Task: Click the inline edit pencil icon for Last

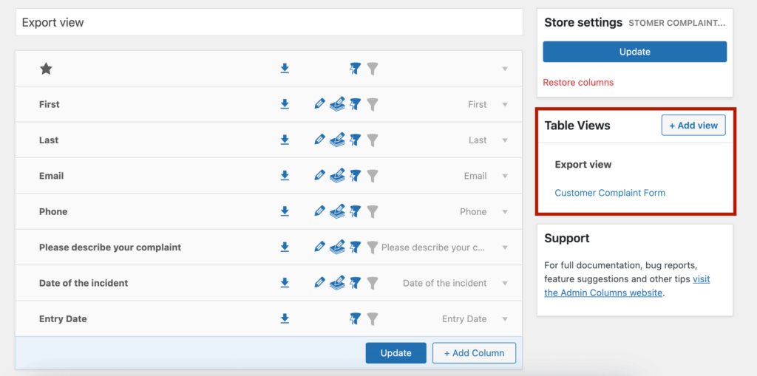Action: [x=319, y=140]
